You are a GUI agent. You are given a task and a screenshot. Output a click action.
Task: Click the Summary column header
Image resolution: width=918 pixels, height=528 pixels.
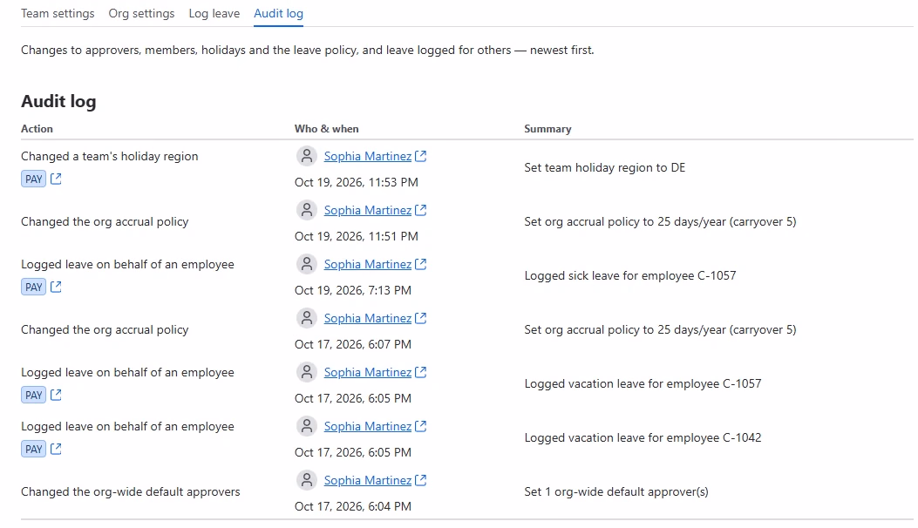pos(547,129)
